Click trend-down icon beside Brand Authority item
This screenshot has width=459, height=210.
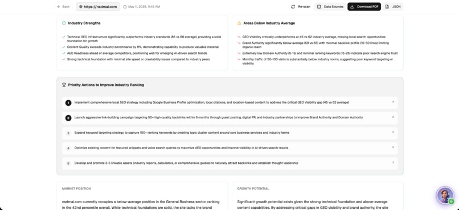pos(239,43)
